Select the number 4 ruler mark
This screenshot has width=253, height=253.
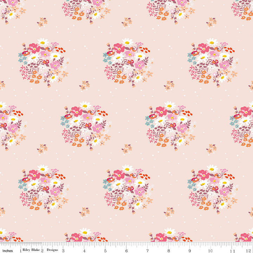pyautogui.click(x=84, y=251)
